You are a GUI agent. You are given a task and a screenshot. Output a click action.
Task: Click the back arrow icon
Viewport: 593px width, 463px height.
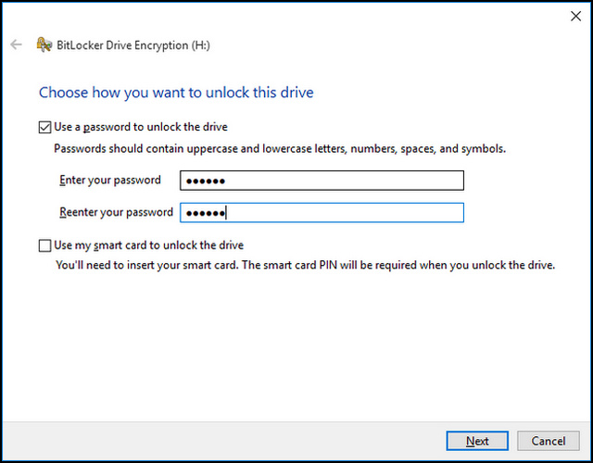pos(16,44)
